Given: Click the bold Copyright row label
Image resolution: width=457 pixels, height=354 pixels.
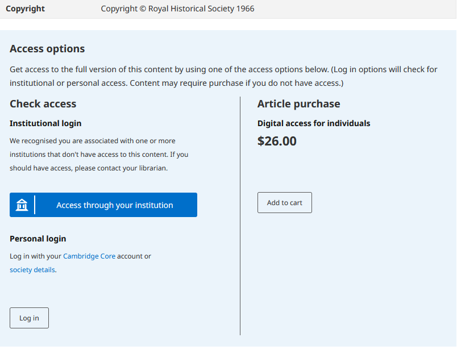Looking at the screenshot, I should [25, 9].
